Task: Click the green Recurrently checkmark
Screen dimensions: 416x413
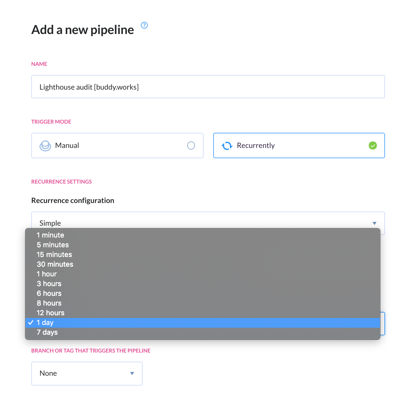Action: (373, 145)
